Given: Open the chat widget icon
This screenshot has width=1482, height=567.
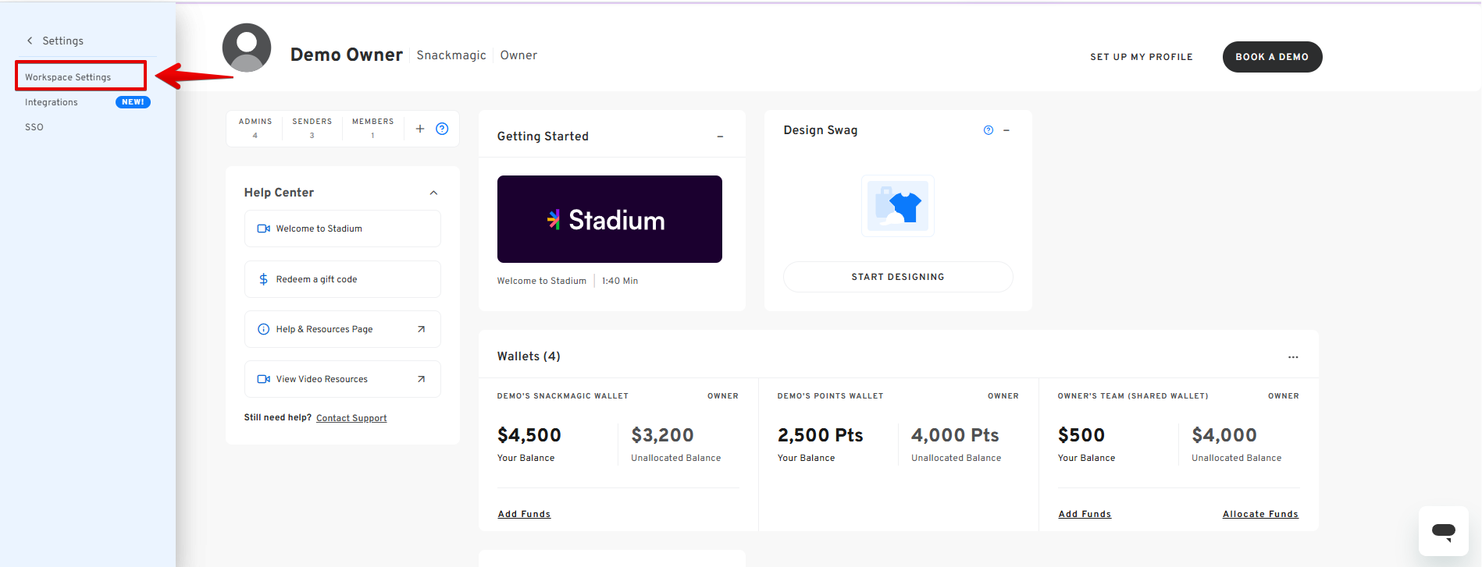Looking at the screenshot, I should [1443, 531].
